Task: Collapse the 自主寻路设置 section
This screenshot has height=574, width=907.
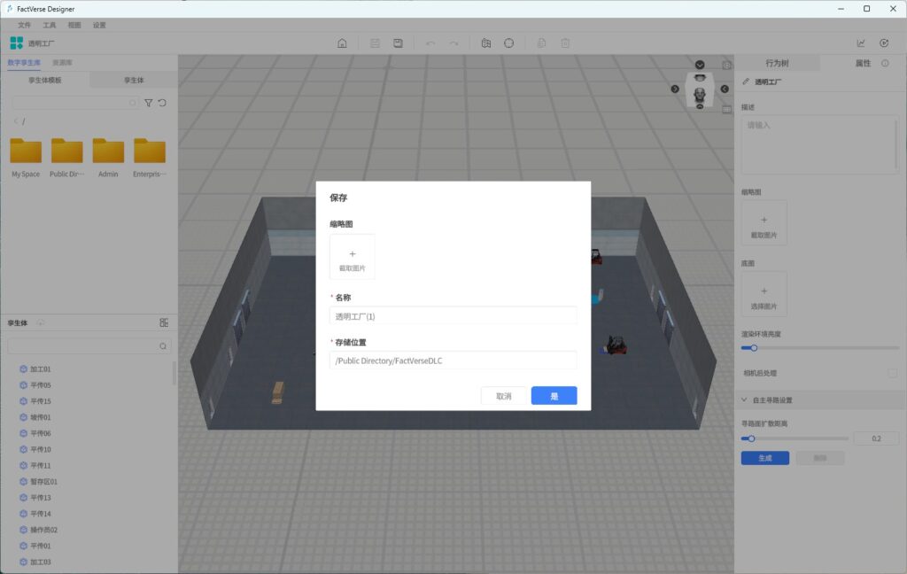Action: coord(745,400)
